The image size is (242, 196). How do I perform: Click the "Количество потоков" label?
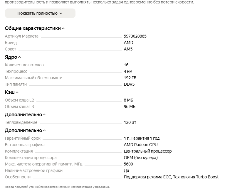(x=24, y=65)
